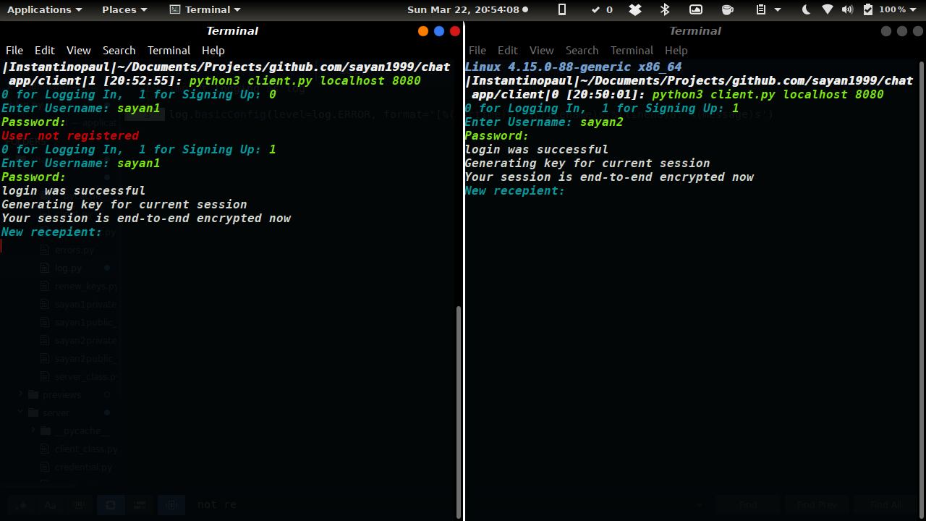Close left terminal with red button
Screen dimensions: 926x521
point(455,31)
